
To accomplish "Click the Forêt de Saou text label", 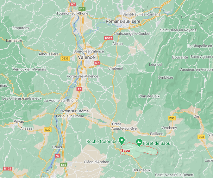I will 157,144.
